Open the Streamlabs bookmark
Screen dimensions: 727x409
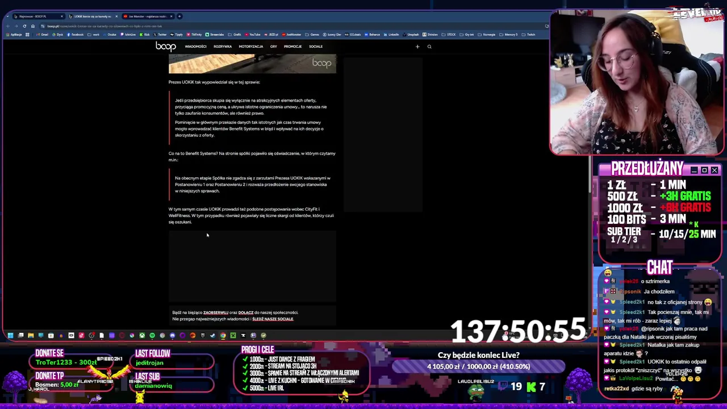pyautogui.click(x=215, y=35)
